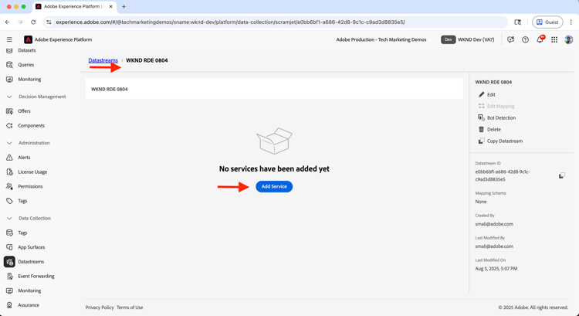Open the Guest profile button
Viewport: 579px width, 316px height.
point(547,22)
